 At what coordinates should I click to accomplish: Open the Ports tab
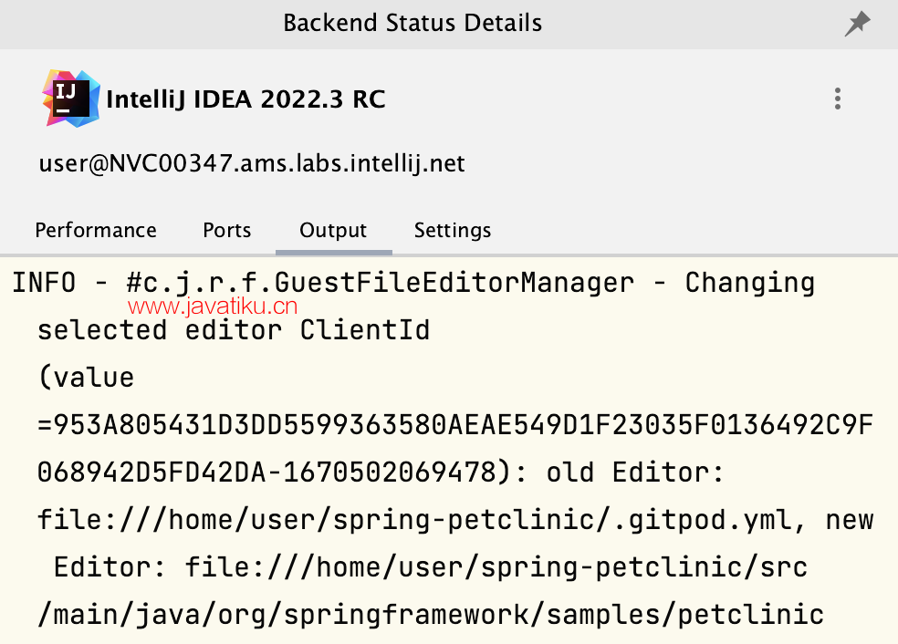tap(226, 231)
